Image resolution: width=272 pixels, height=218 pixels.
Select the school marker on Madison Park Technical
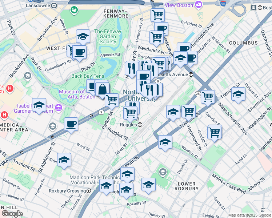[x=128, y=174]
